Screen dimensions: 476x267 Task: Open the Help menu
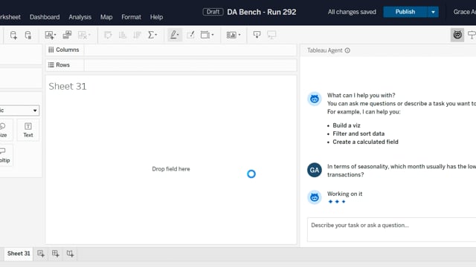pyautogui.click(x=156, y=17)
